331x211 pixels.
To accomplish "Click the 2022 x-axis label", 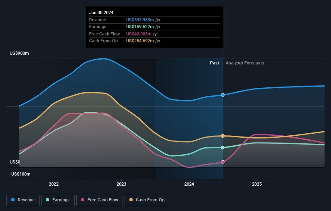I will click(x=54, y=184).
